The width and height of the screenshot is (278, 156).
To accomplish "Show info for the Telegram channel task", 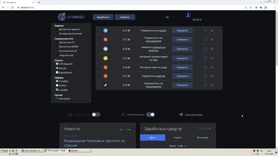I will (x=205, y=30).
